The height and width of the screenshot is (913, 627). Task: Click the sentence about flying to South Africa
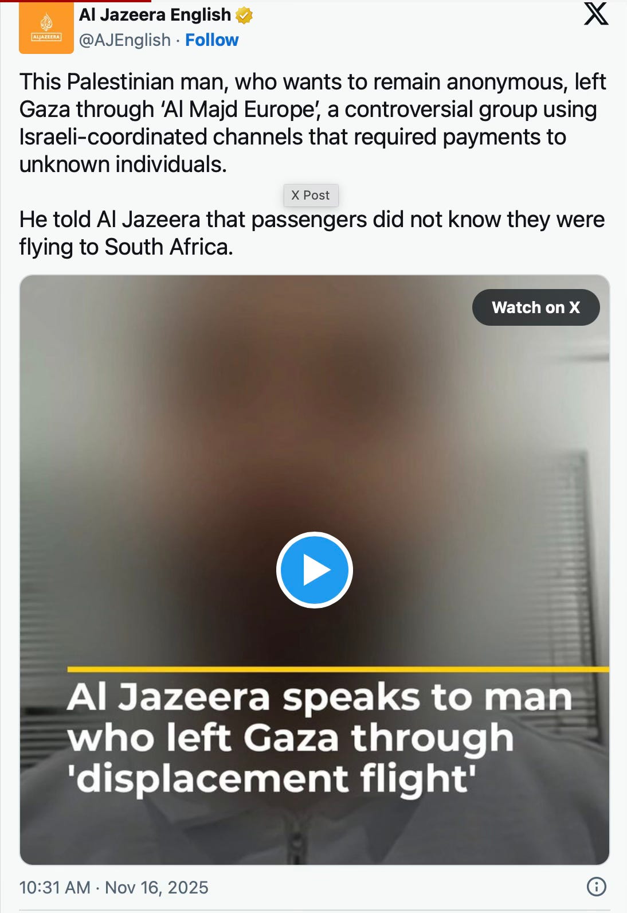[x=312, y=233]
